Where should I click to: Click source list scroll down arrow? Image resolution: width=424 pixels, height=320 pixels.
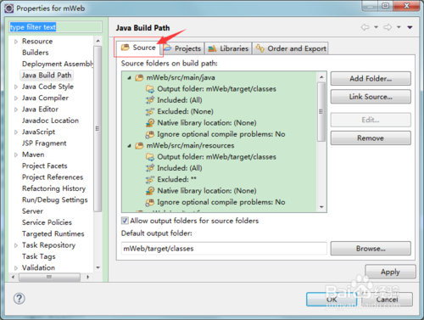321,207
